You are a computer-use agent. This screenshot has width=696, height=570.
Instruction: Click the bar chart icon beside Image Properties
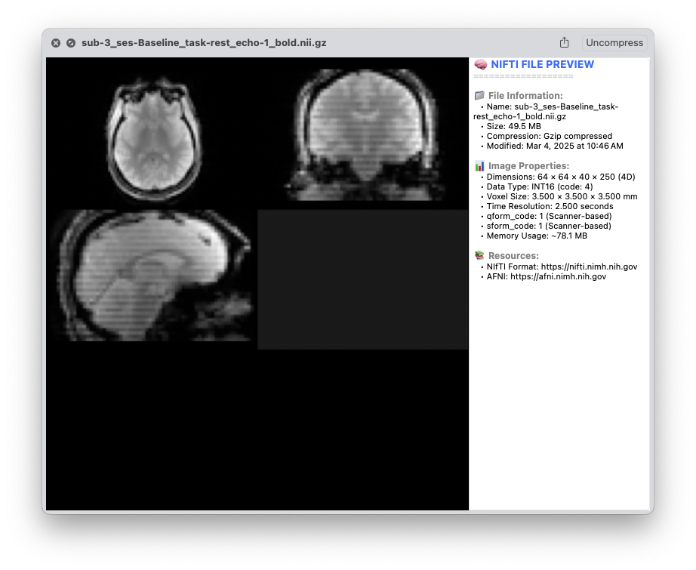coord(479,166)
